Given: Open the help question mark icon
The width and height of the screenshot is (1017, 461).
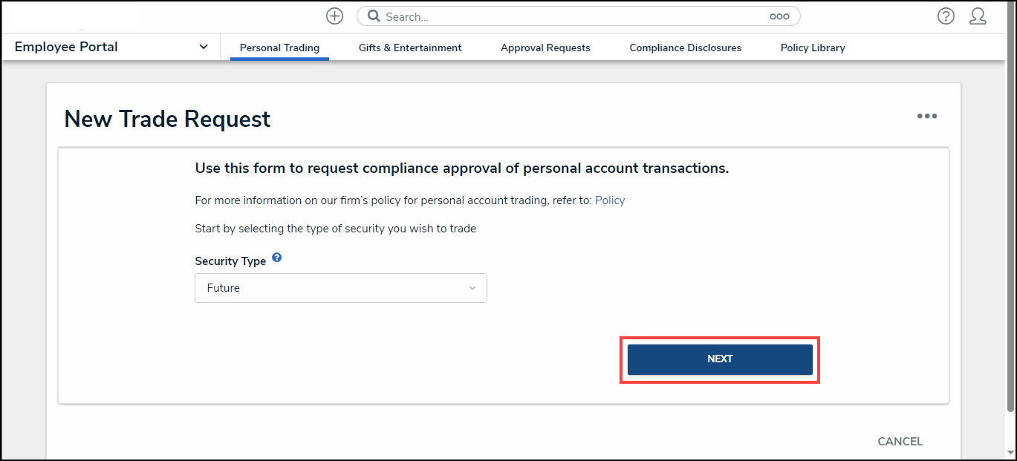Looking at the screenshot, I should pos(945,16).
